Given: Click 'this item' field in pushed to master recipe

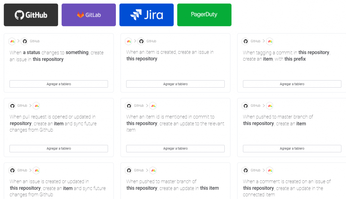Looking at the screenshot, I should click(209, 188).
